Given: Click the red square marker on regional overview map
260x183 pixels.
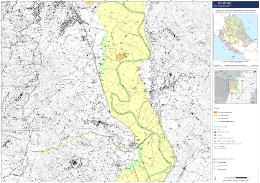Looking at the screenshot, I should click(228, 30).
